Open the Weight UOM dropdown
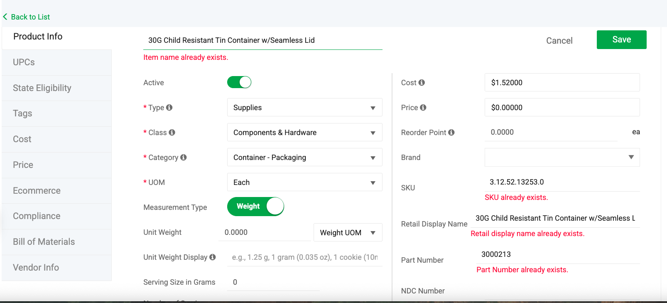This screenshot has height=303, width=667. [x=348, y=233]
